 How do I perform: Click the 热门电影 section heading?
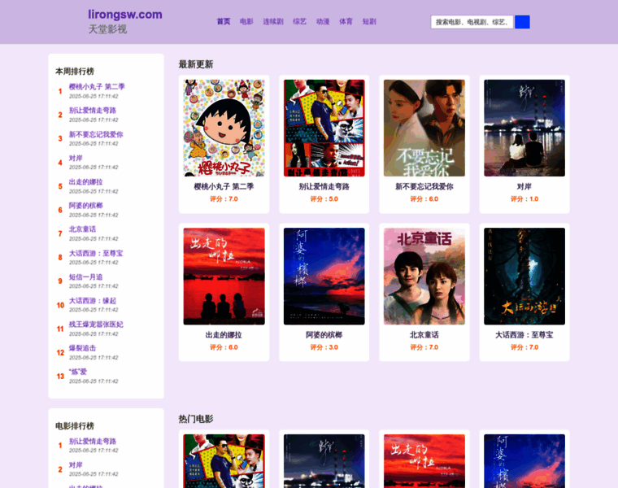coord(196,419)
